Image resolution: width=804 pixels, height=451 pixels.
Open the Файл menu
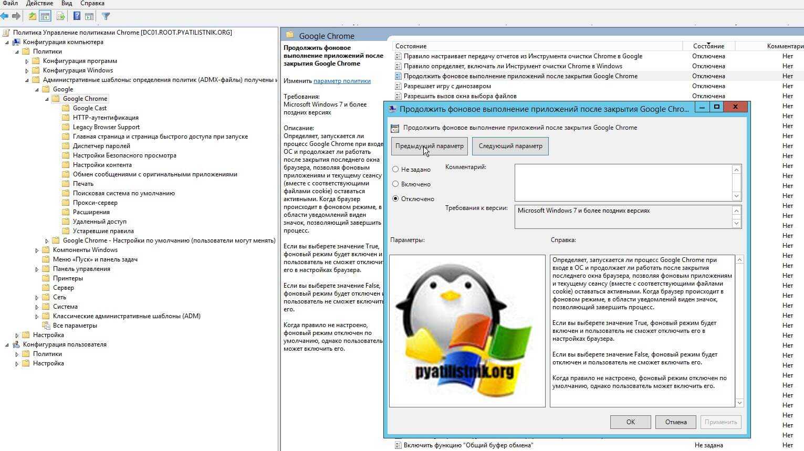pos(10,3)
